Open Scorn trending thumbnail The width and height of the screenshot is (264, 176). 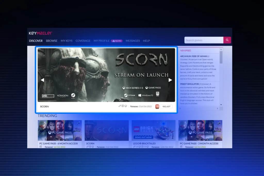[106, 130]
